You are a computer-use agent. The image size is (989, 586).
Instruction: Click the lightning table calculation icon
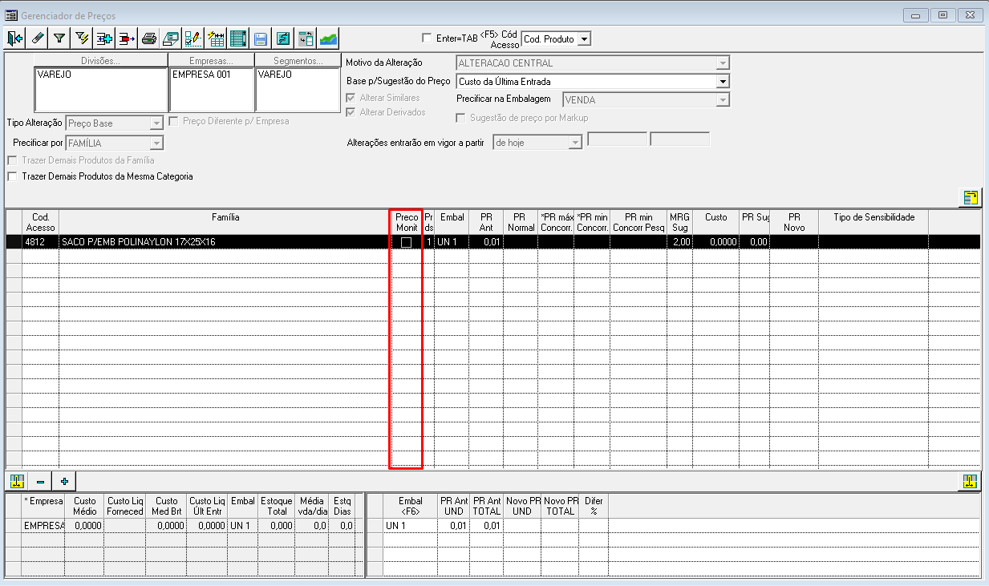216,38
